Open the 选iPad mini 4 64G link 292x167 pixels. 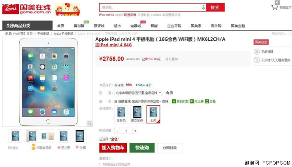114,45
